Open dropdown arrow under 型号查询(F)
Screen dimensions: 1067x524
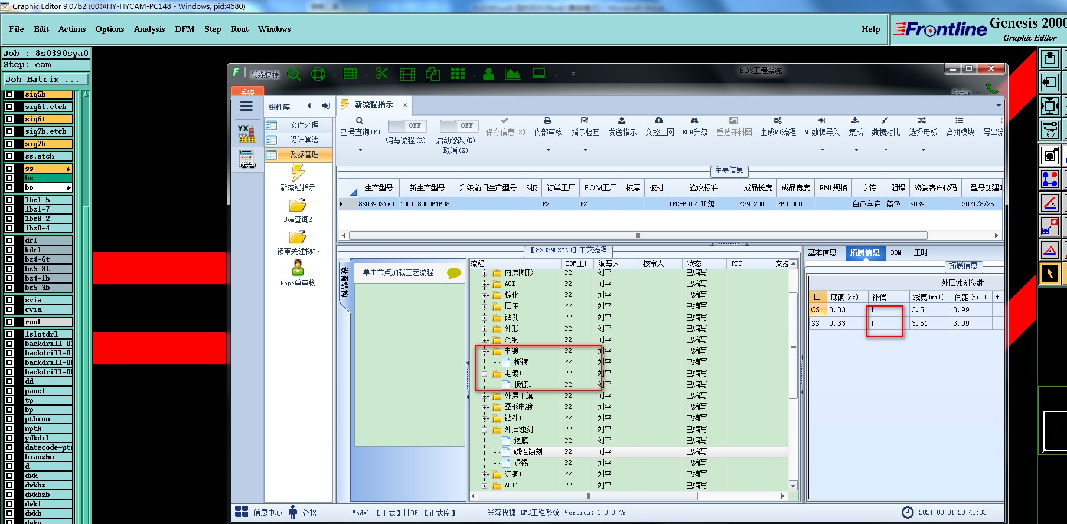pos(360,150)
